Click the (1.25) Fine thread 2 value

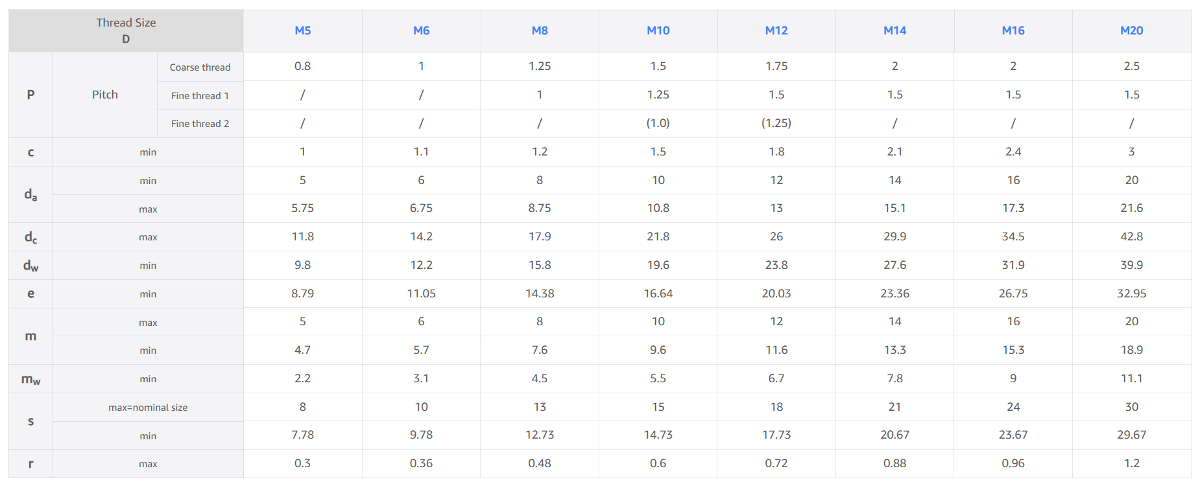point(776,123)
